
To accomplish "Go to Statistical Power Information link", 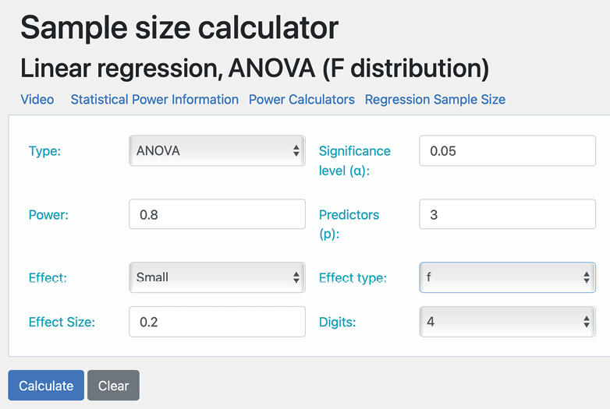I will point(154,100).
